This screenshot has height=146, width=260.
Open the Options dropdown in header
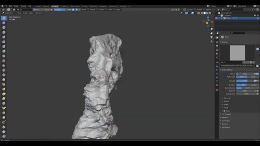pyautogui.click(x=209, y=10)
